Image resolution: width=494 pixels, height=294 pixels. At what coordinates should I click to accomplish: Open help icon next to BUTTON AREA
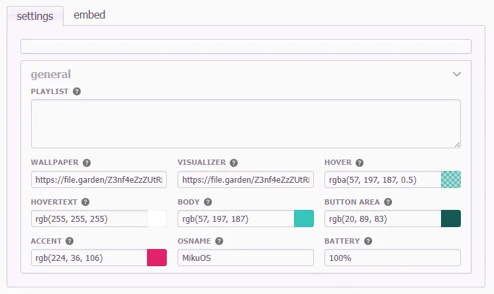coord(388,202)
